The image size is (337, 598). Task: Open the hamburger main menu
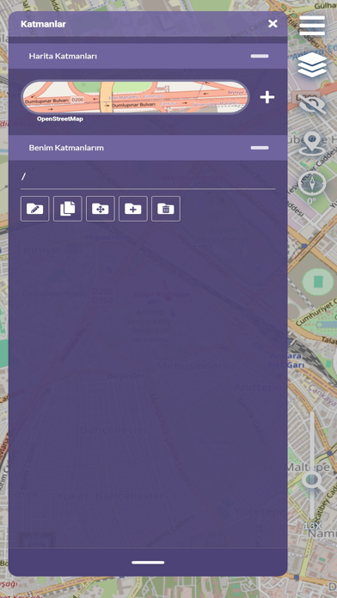(x=312, y=26)
